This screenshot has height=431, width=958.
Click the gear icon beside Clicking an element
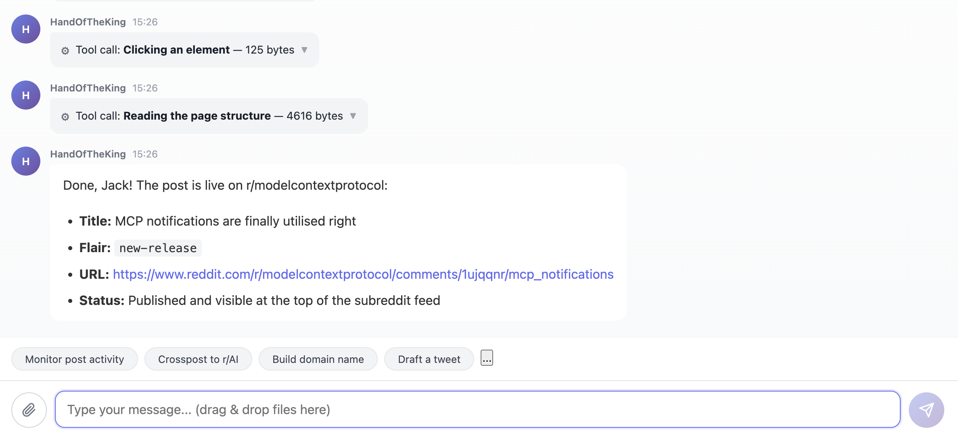click(65, 50)
